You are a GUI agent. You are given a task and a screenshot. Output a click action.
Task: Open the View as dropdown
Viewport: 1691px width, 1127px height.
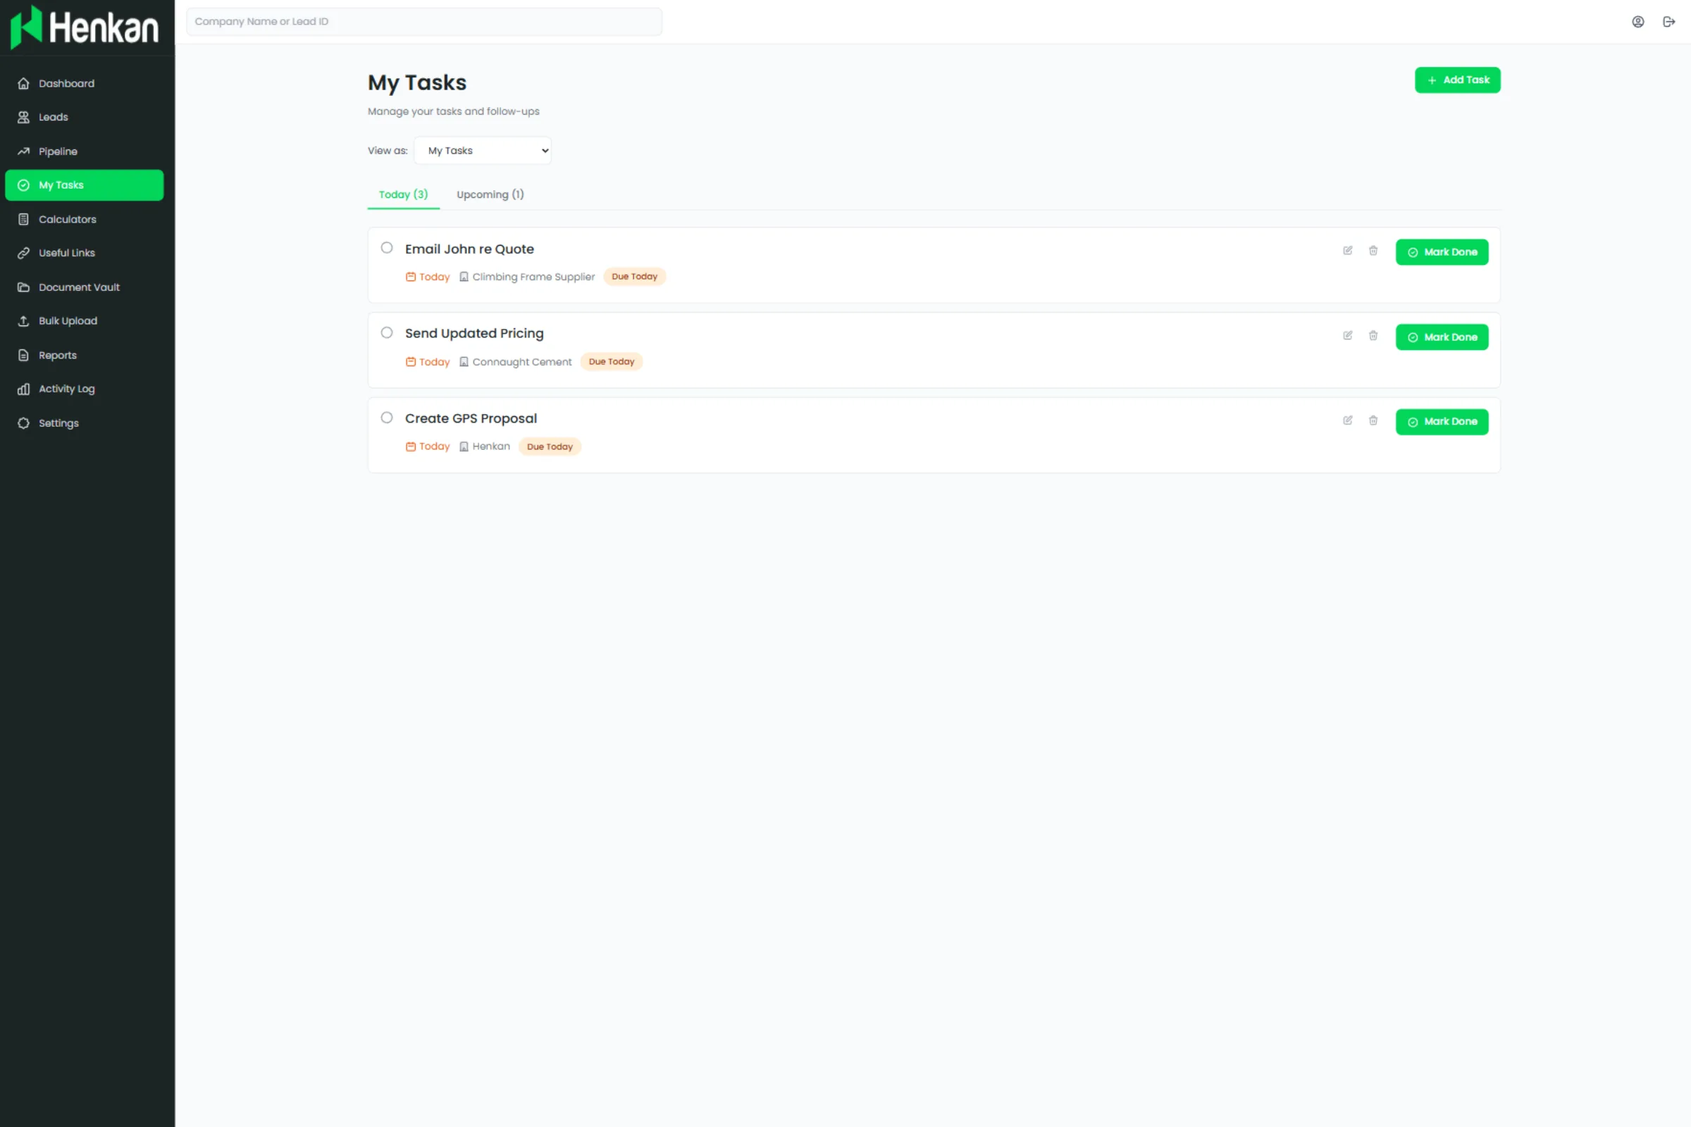[x=483, y=150]
